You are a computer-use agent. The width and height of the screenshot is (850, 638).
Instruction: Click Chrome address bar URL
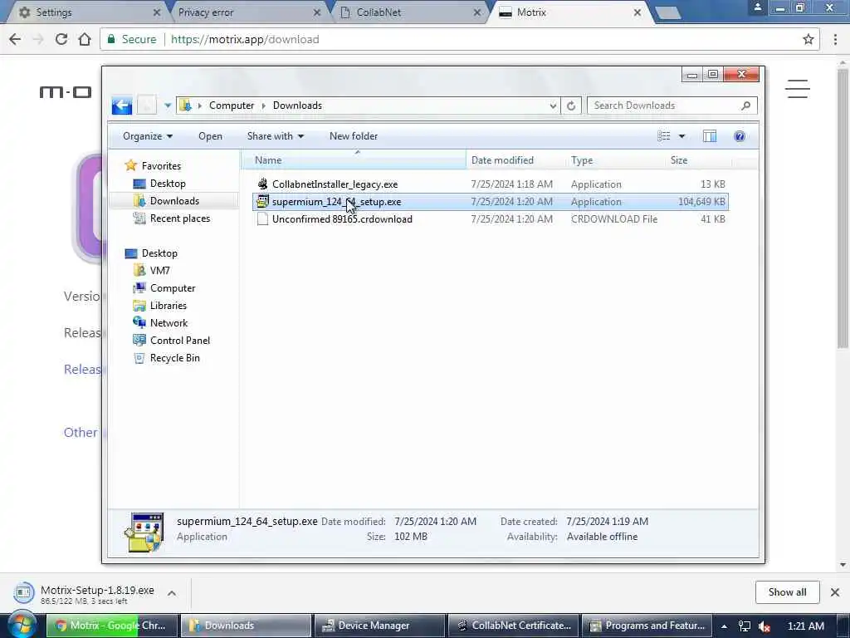coord(245,39)
